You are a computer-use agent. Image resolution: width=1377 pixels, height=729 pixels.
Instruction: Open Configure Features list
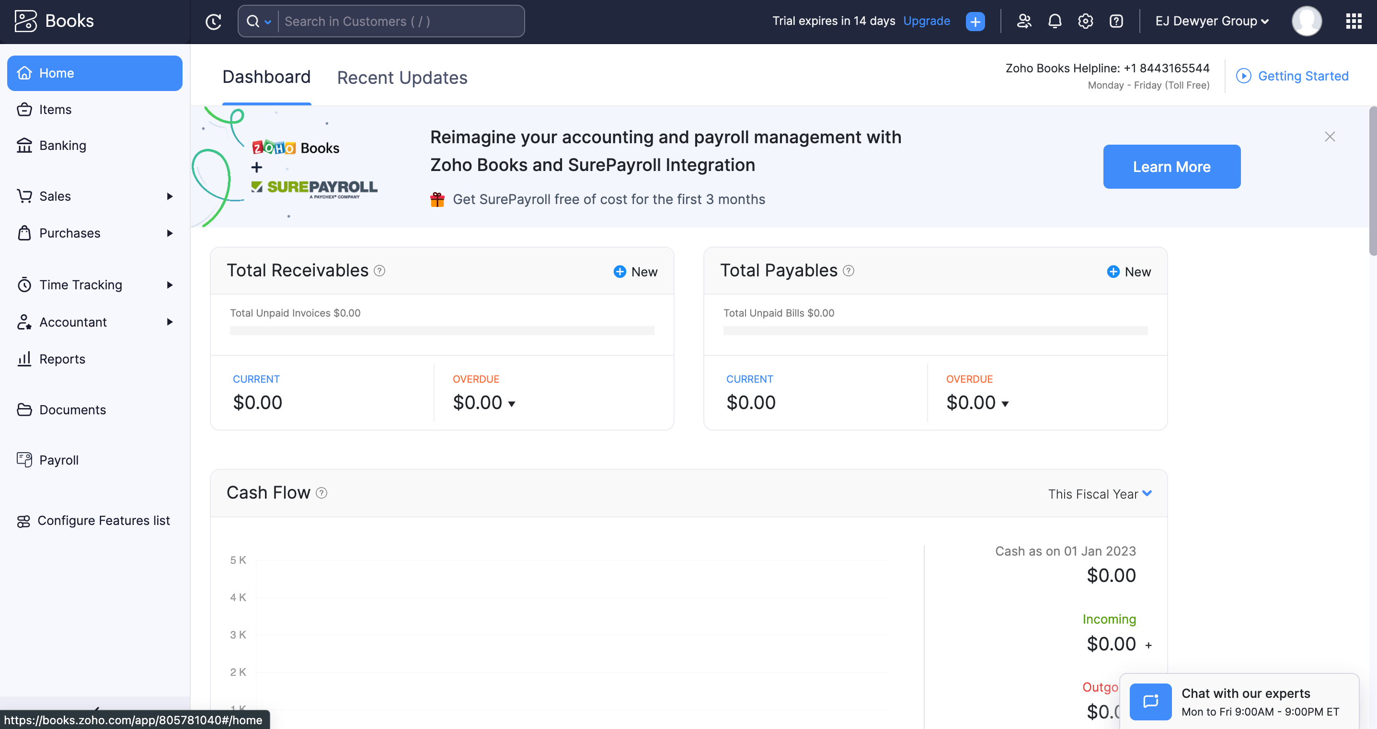click(x=94, y=521)
